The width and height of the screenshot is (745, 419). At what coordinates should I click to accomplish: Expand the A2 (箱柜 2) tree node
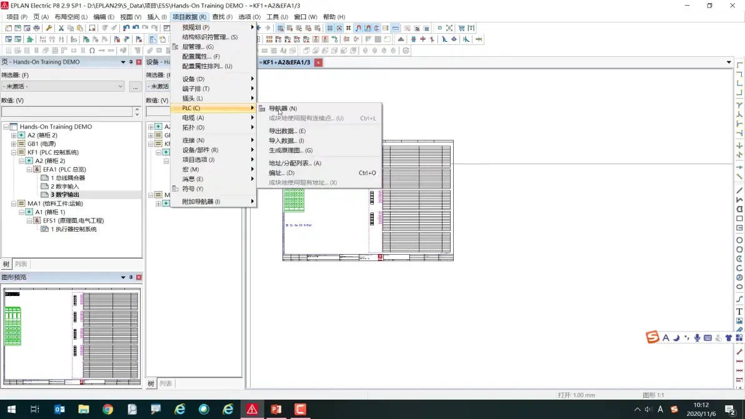click(x=14, y=136)
